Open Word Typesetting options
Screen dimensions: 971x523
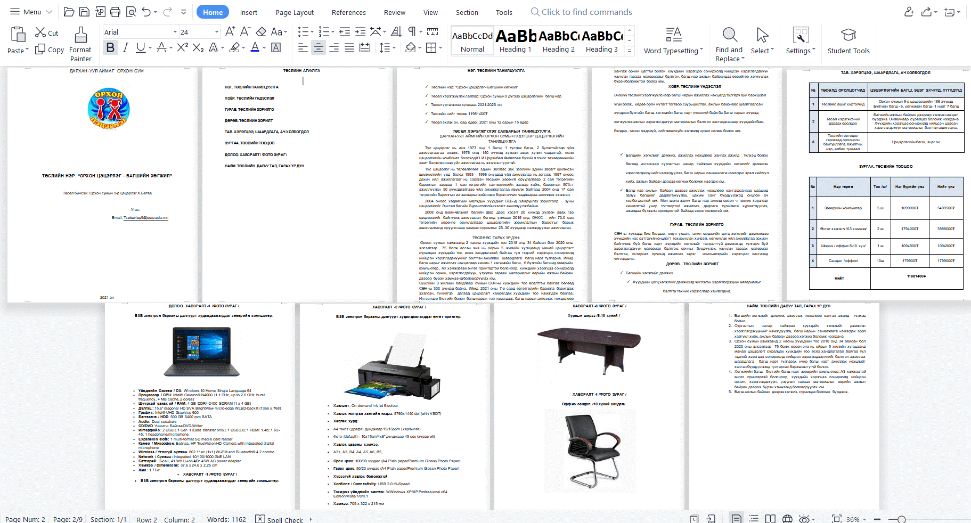(x=673, y=40)
